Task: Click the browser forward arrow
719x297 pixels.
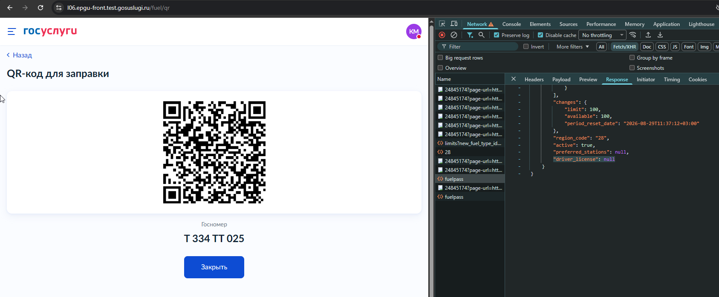Action: (25, 8)
